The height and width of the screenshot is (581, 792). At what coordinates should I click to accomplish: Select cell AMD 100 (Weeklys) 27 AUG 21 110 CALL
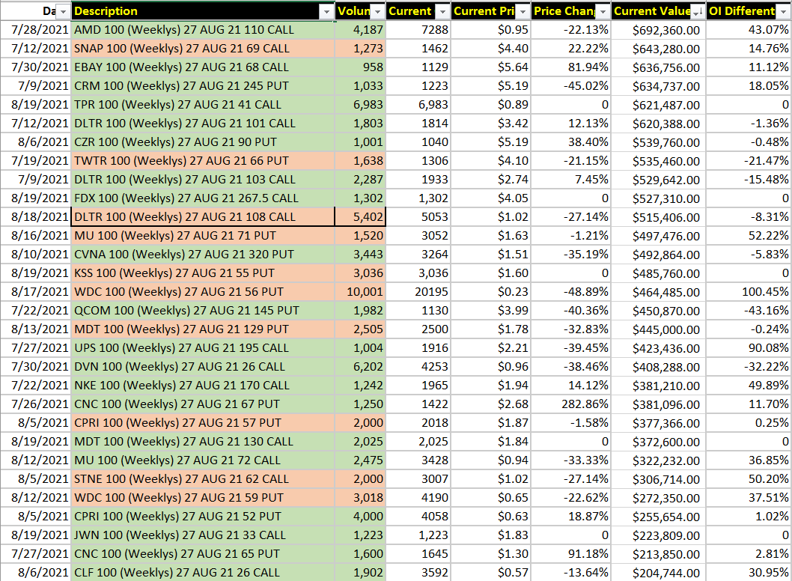point(203,30)
